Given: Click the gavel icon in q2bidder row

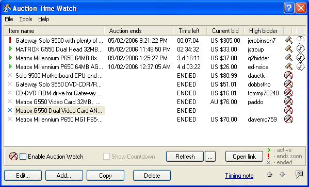Looking at the screenshot, I should pyautogui.click(x=288, y=58).
